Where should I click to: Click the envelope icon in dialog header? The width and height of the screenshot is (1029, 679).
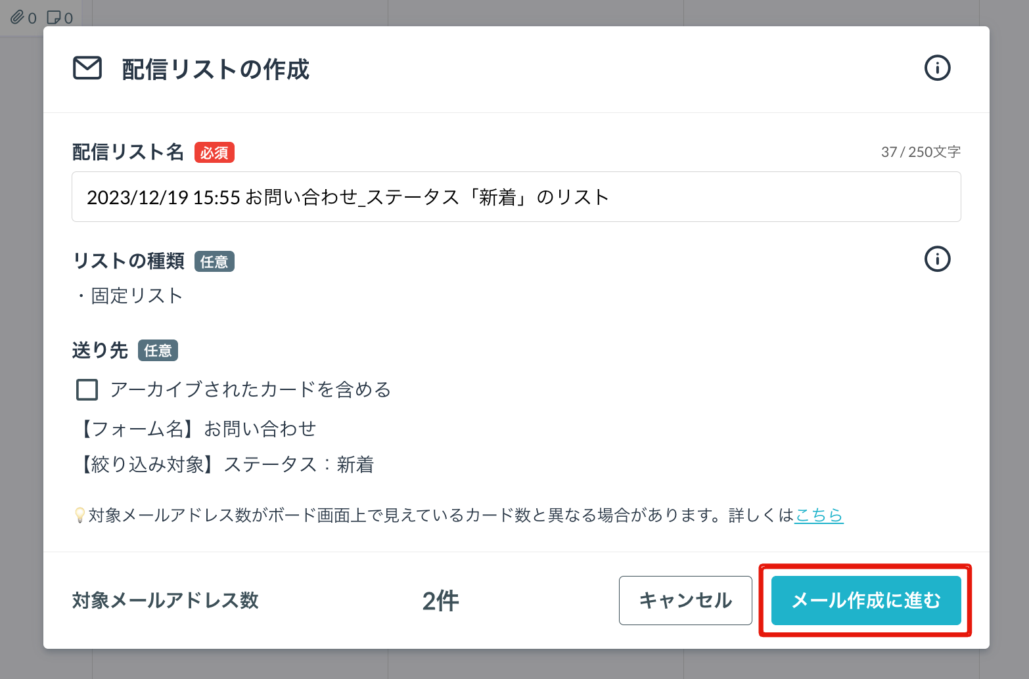(87, 68)
